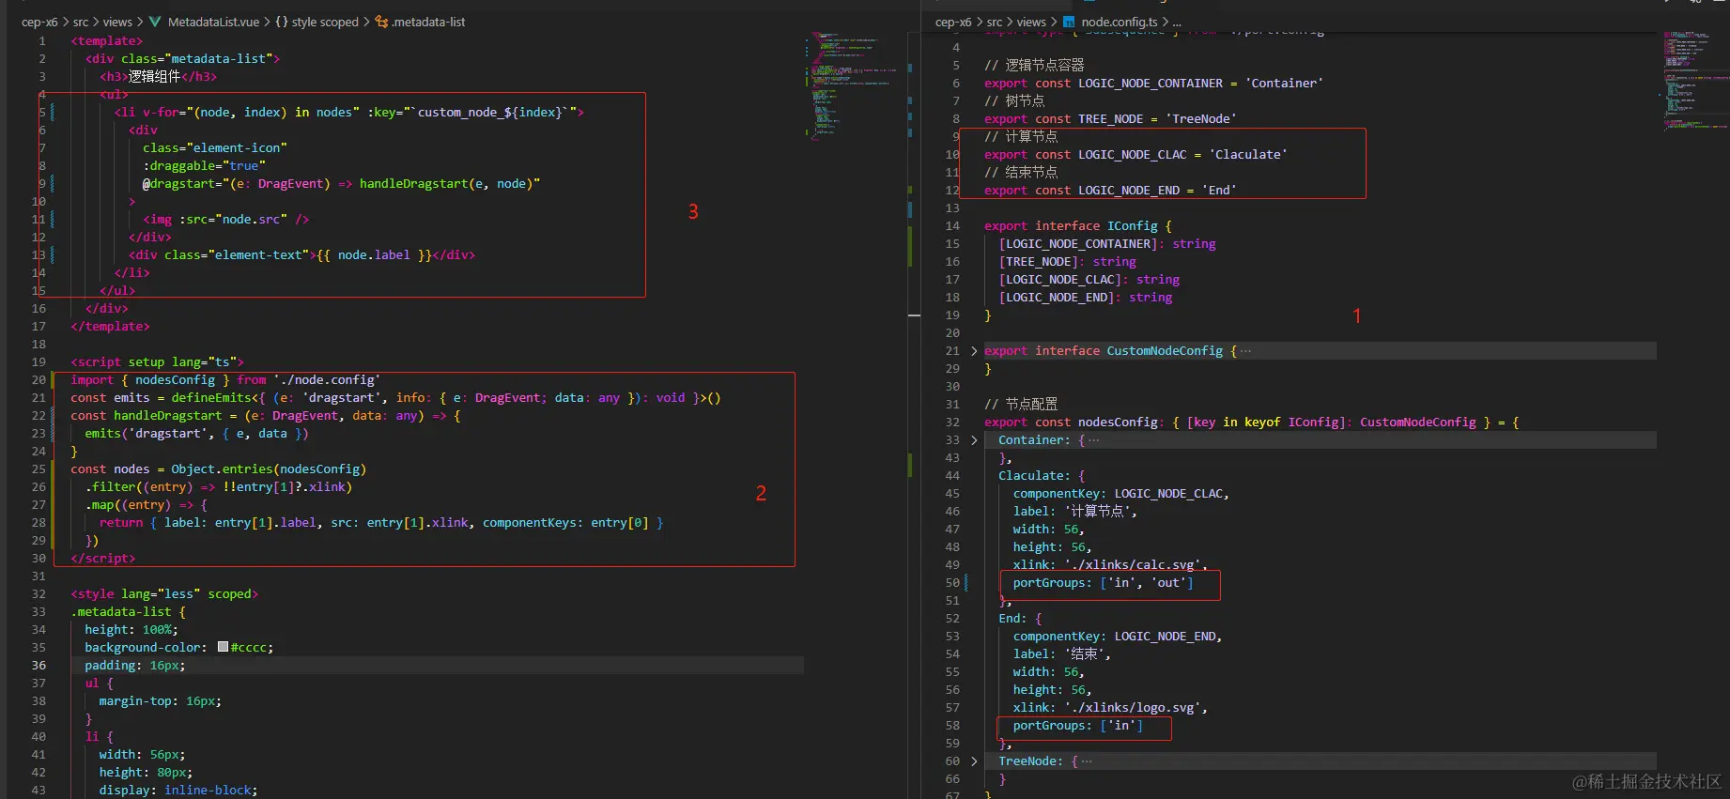Expand the folded Container block arrow
The image size is (1730, 799).
[x=974, y=440]
